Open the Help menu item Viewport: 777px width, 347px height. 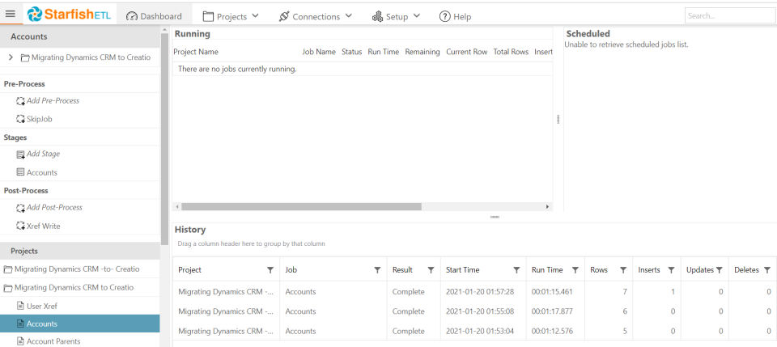(455, 16)
